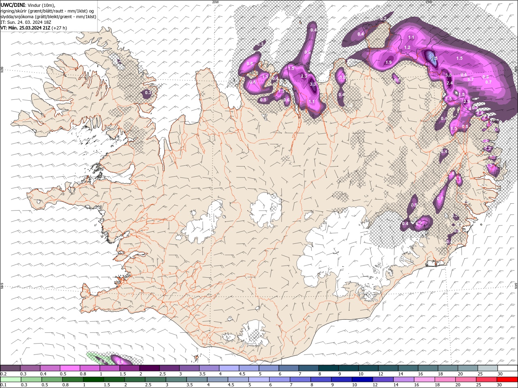Click the '0.9' value off the south coast
This screenshot has width=518, height=388.
(x=120, y=362)
